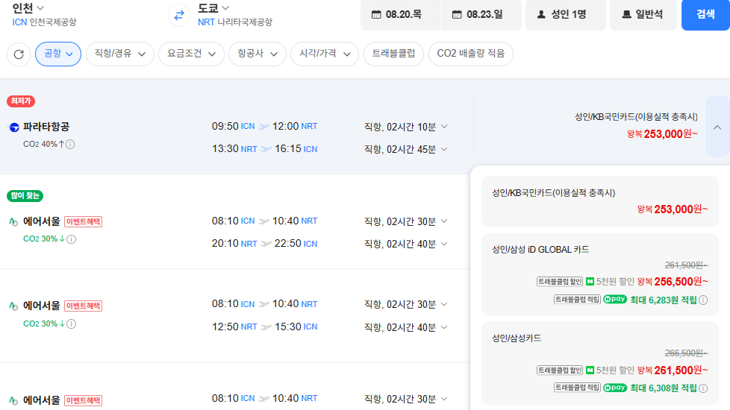Toggle the CO2 배출량 적음 filter
Screen dimensions: 730x410
(x=471, y=54)
